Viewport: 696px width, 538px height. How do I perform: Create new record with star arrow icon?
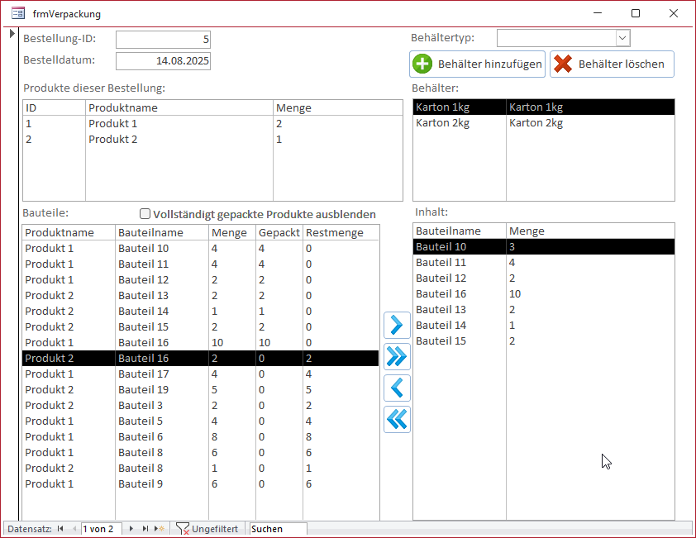160,529
